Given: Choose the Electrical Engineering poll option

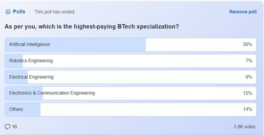Looking at the screenshot, I should tap(31, 77).
